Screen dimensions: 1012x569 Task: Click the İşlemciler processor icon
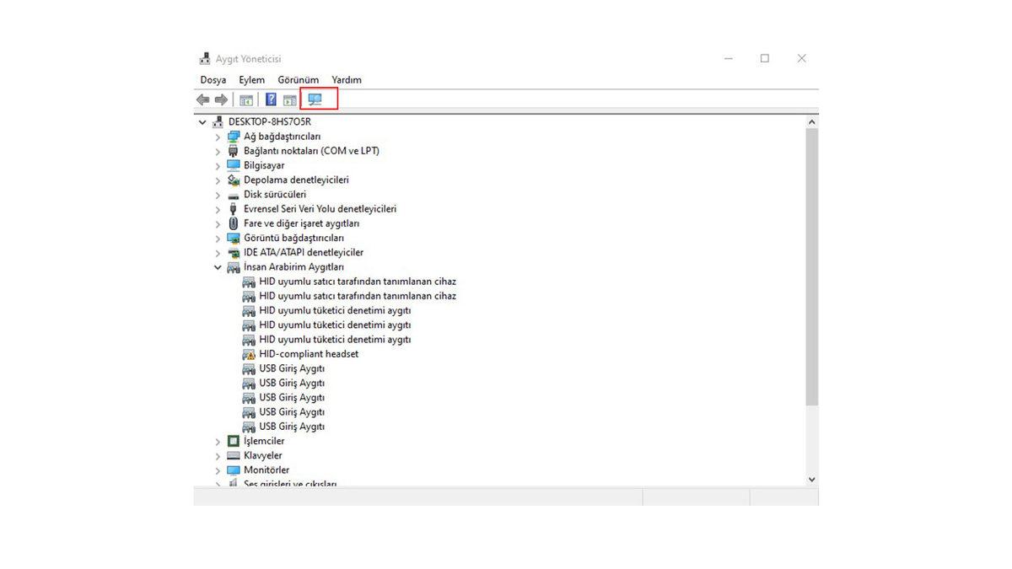pos(234,441)
